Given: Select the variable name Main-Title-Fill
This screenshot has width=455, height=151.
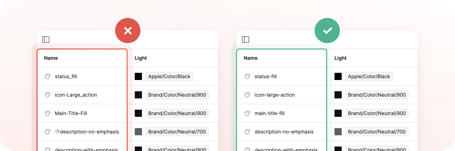Looking at the screenshot, I should pos(71,113).
